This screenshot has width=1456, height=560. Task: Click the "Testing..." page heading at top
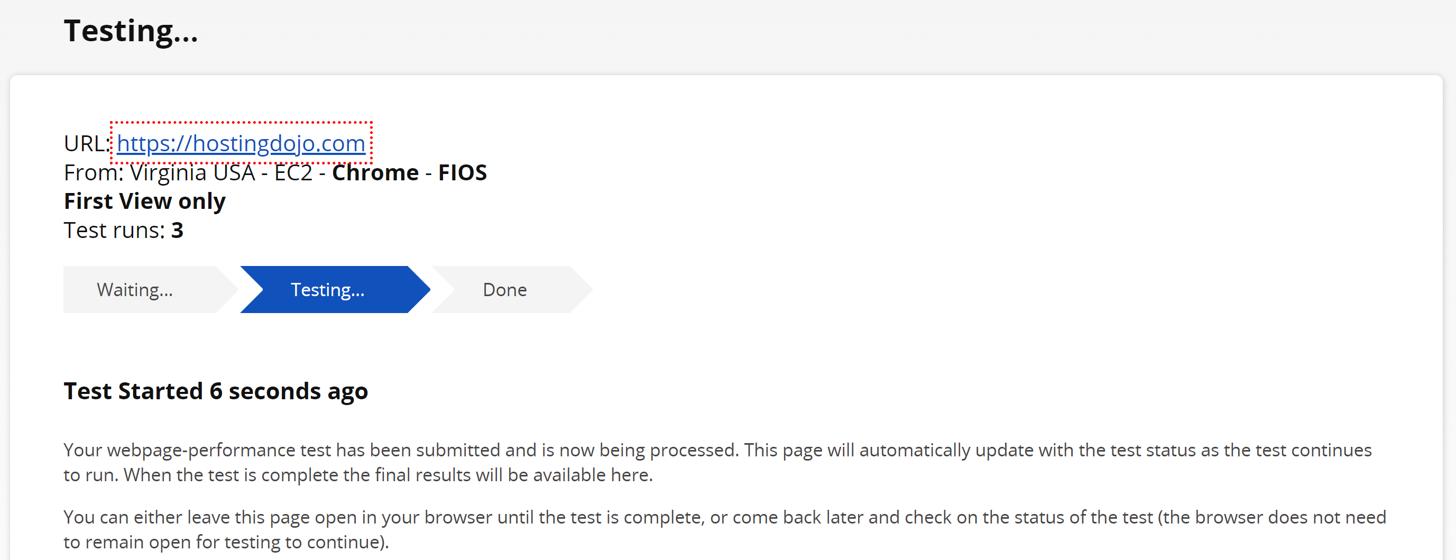131,31
